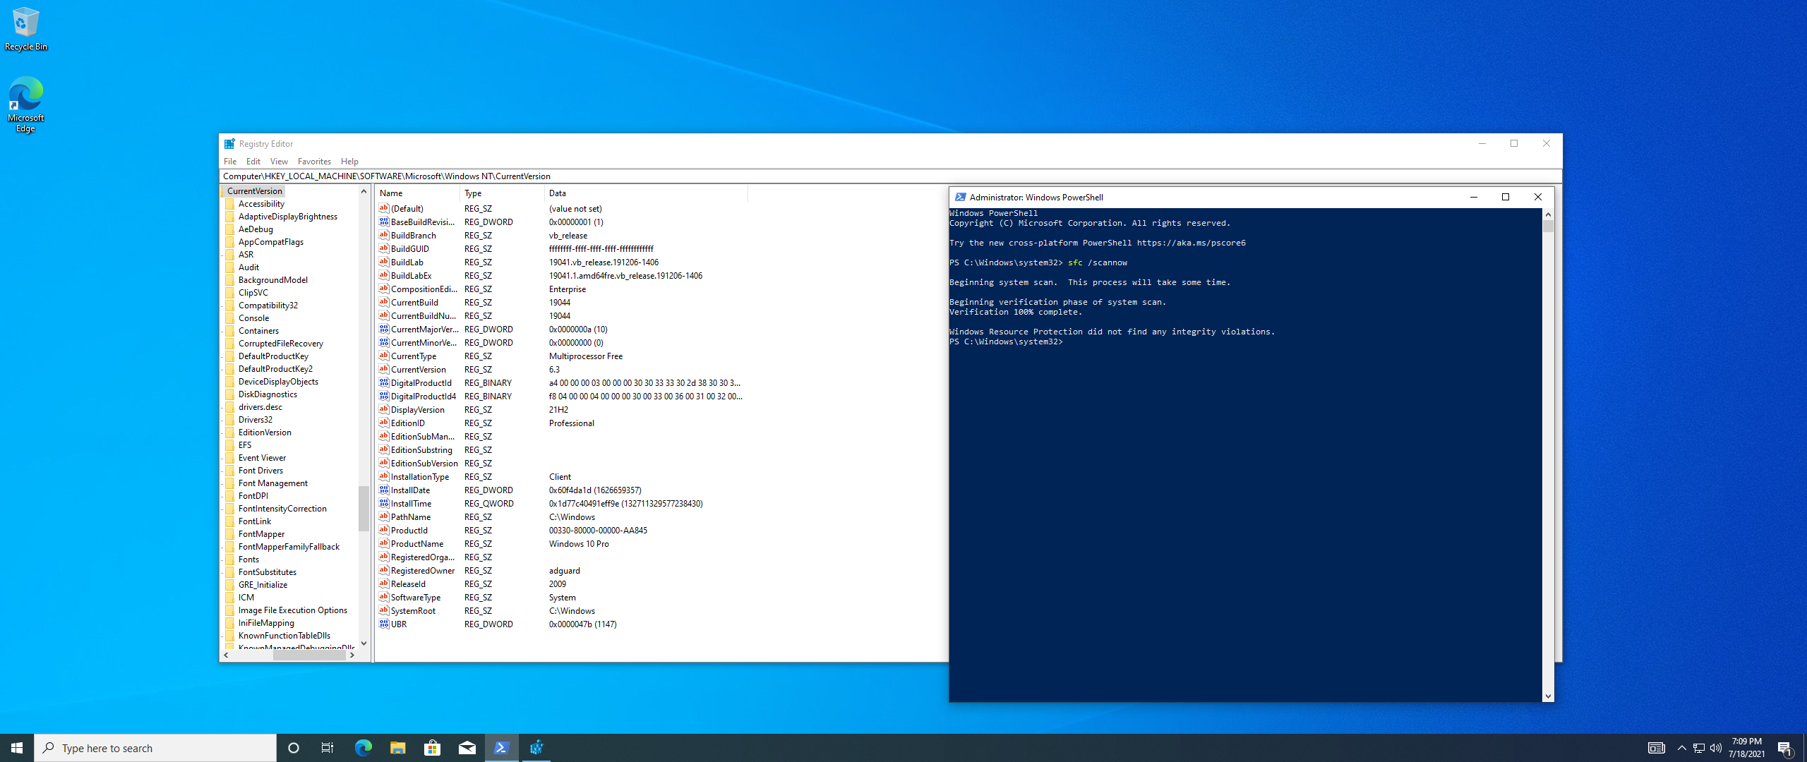Click tree pane scroll up arrow

[x=364, y=191]
